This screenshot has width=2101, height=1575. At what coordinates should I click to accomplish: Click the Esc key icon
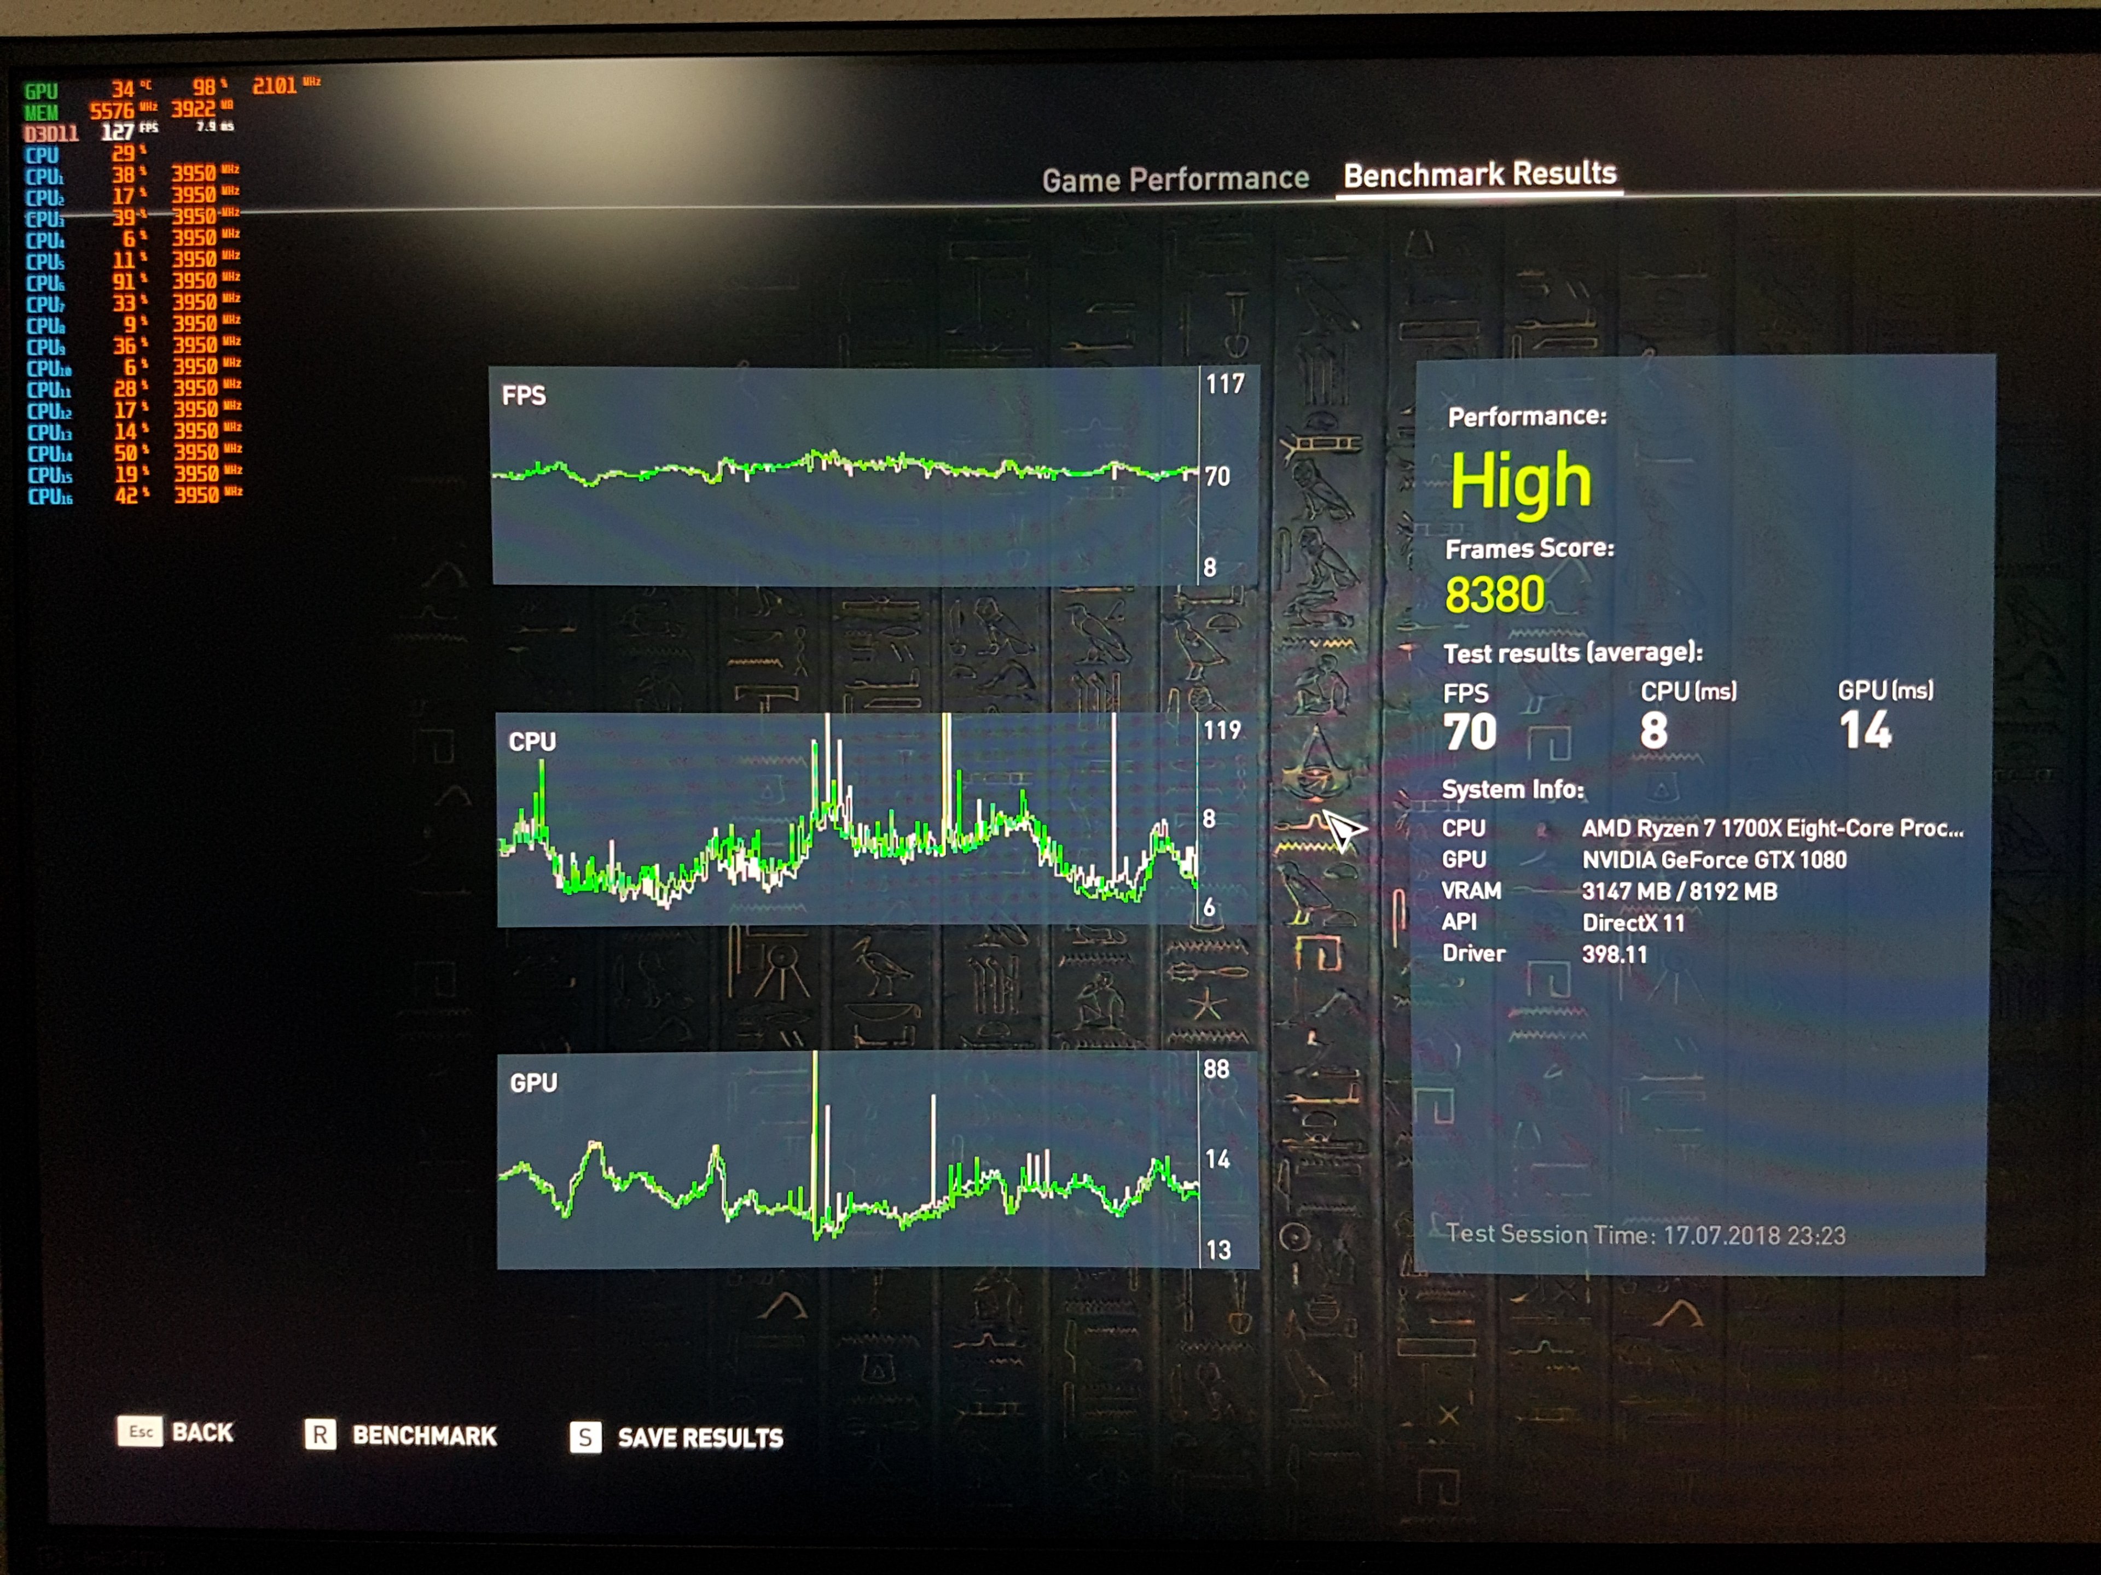coord(140,1431)
